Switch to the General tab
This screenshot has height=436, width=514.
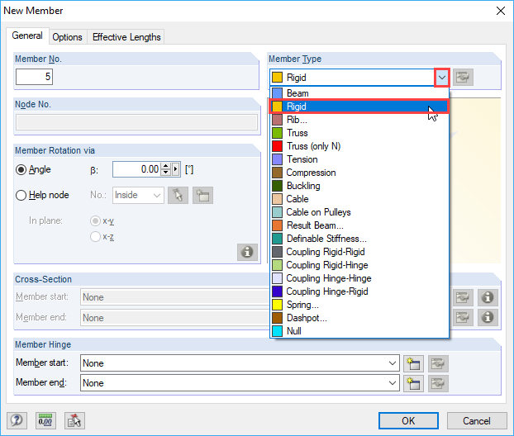tap(27, 36)
